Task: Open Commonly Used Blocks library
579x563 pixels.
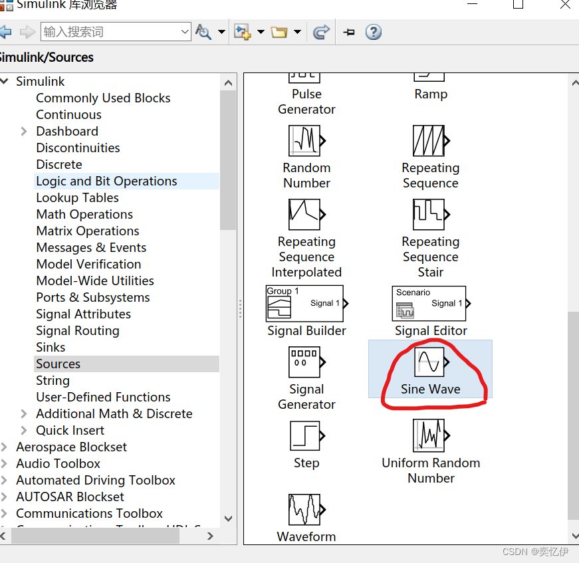Action: [104, 98]
